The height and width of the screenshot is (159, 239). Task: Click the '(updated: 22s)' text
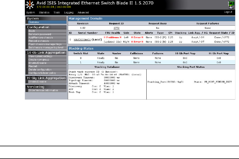113,42
